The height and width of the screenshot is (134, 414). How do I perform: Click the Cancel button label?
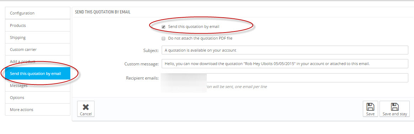[x=86, y=114]
